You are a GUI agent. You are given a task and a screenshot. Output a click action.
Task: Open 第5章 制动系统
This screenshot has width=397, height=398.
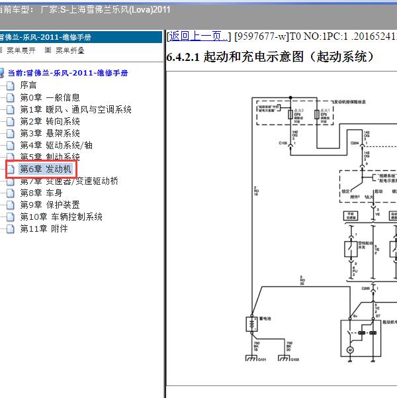(50, 156)
